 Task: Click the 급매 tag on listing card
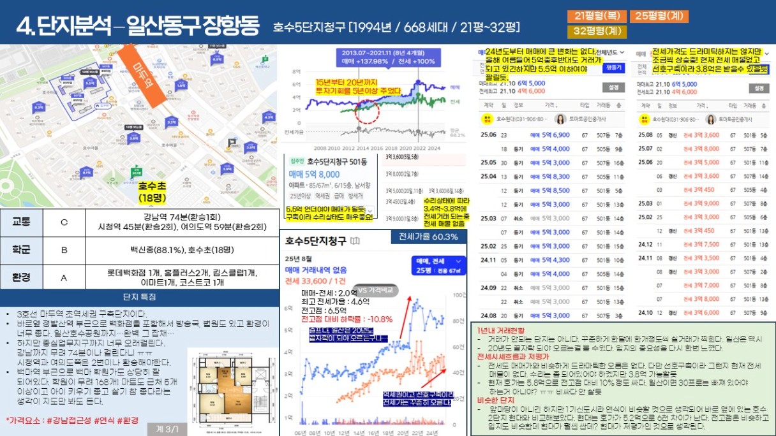339,196
